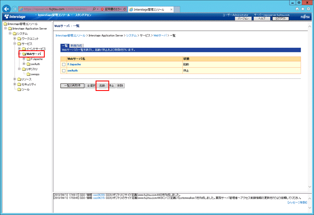Click the サービス folder icon

19,44
